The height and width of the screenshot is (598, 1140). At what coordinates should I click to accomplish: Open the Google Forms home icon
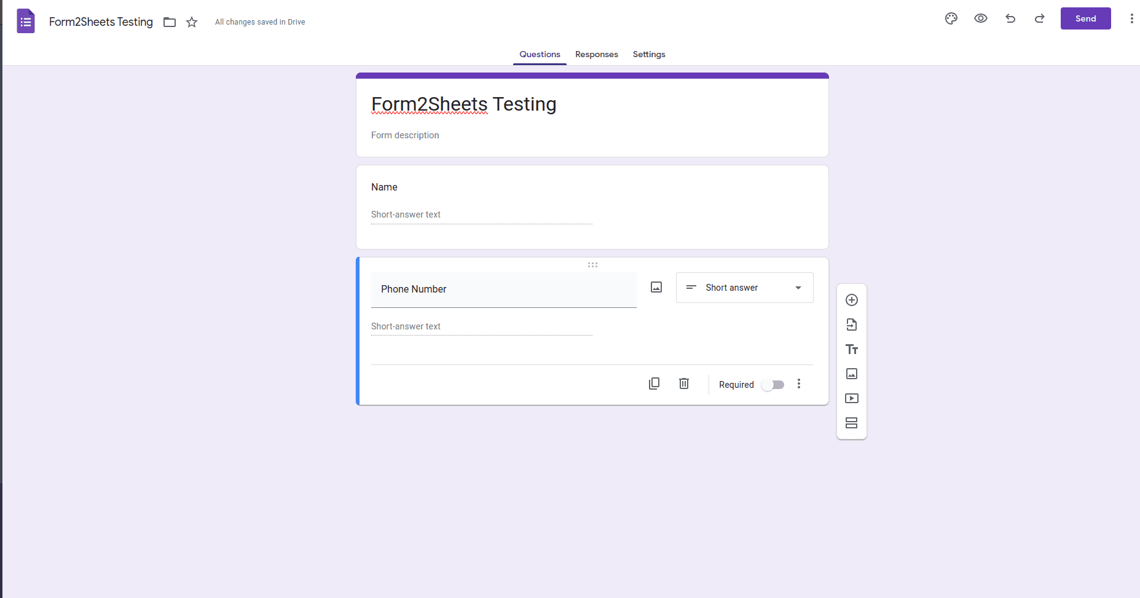pos(26,22)
